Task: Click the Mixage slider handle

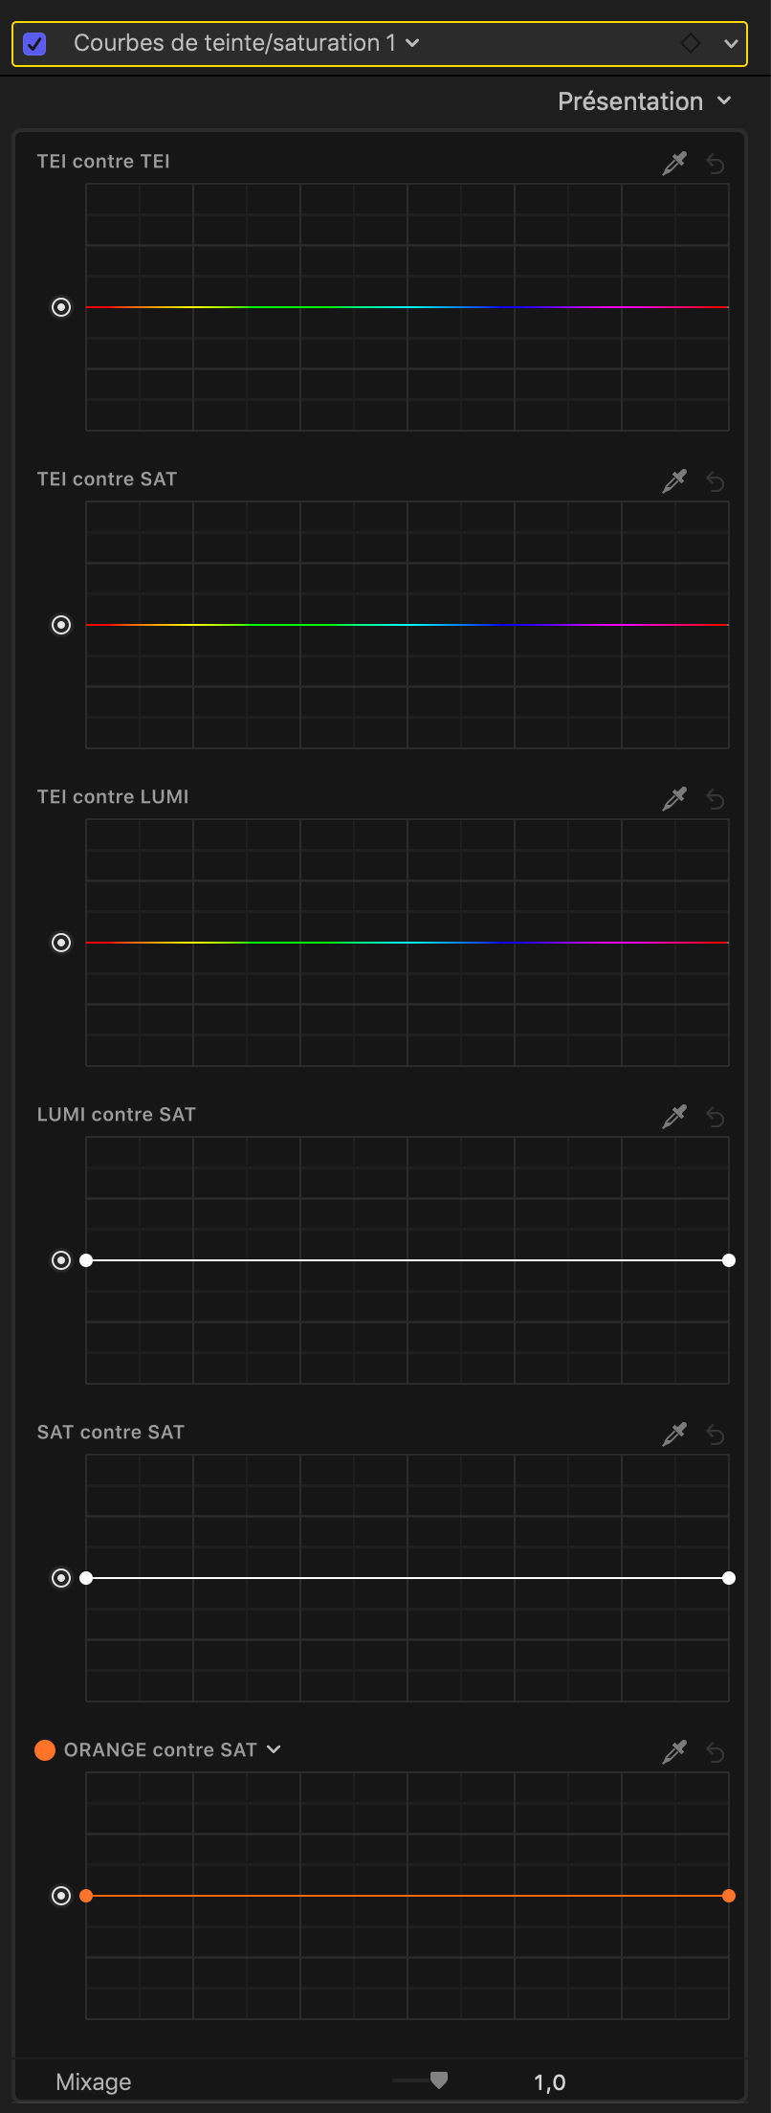Action: [x=439, y=2080]
